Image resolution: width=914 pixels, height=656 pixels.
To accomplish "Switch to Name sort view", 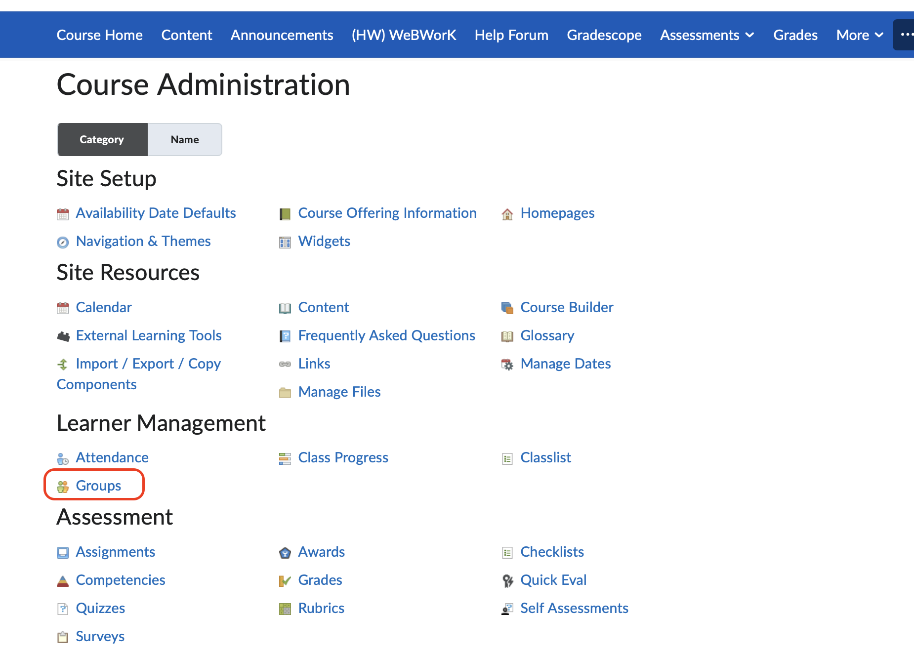I will [185, 140].
